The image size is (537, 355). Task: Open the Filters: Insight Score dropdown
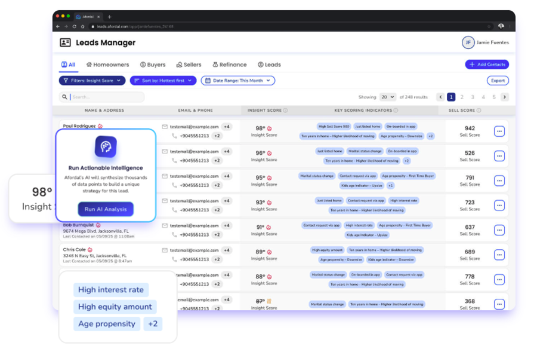[x=92, y=81]
